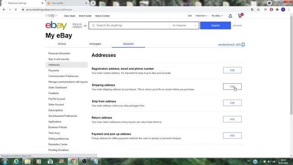Click the blue Search button
This screenshot has width=293, height=165.
pyautogui.click(x=215, y=26)
